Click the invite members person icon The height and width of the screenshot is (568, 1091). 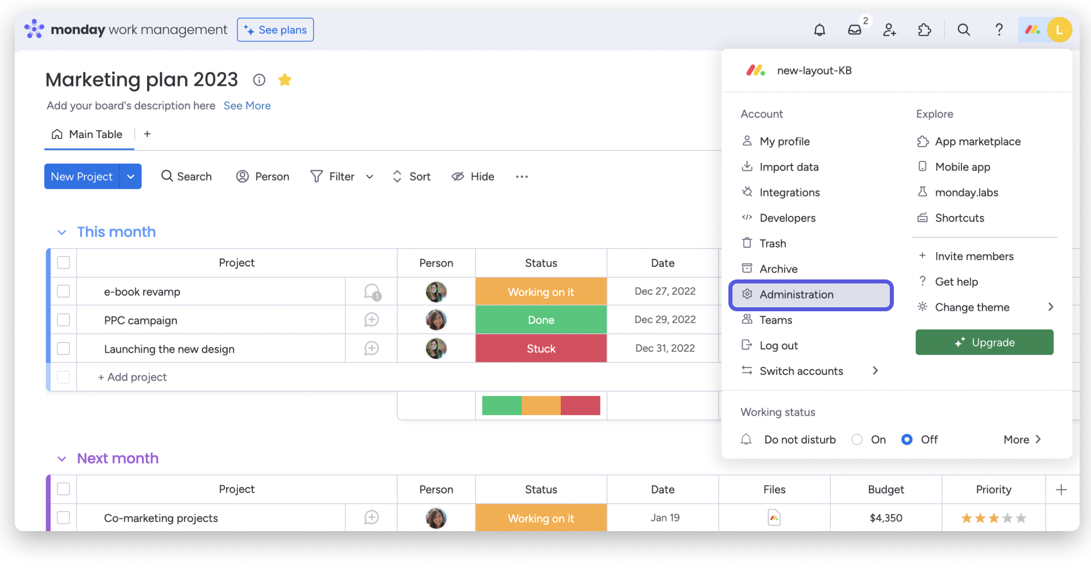click(x=889, y=30)
